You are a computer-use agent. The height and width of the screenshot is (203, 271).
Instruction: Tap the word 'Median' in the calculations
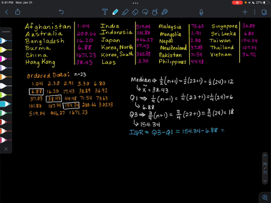pos(141,80)
